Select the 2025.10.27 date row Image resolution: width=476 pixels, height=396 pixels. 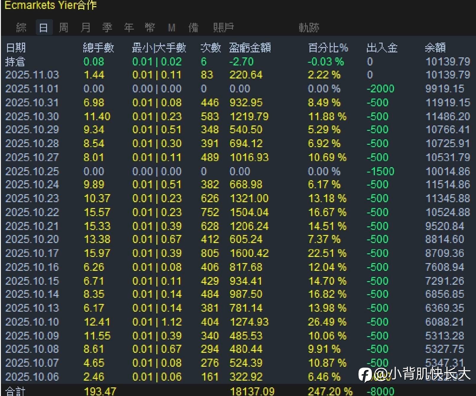238,157
